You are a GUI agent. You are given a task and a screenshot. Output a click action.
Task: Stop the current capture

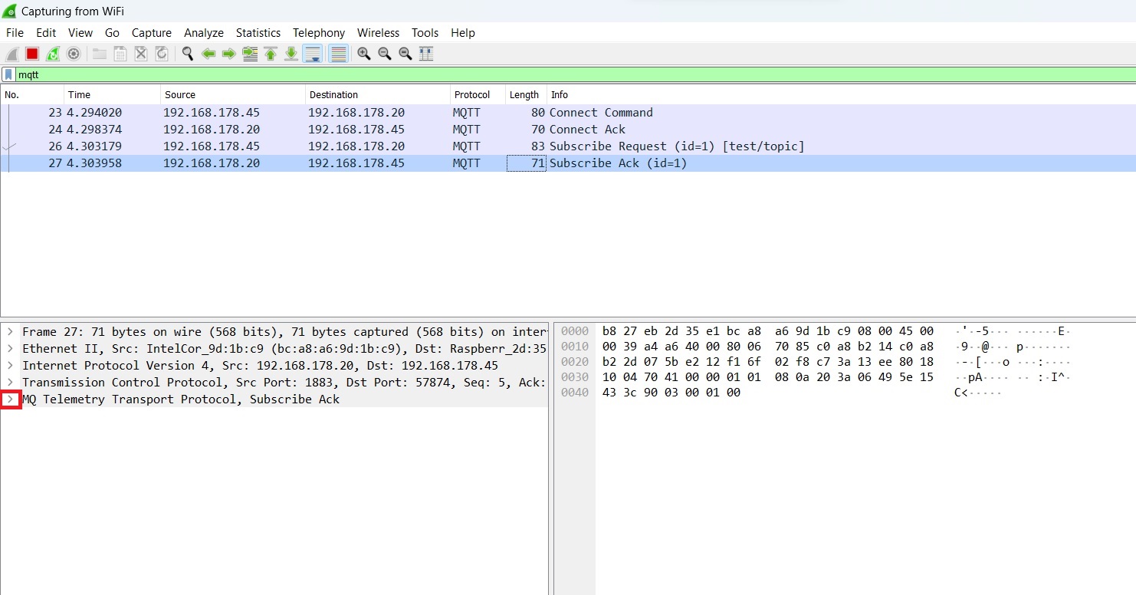pos(31,53)
